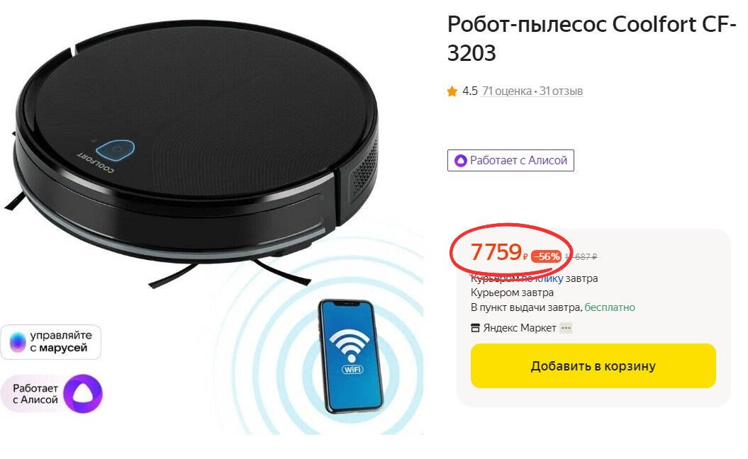Click the Coolfort power button on the robot

116,151
